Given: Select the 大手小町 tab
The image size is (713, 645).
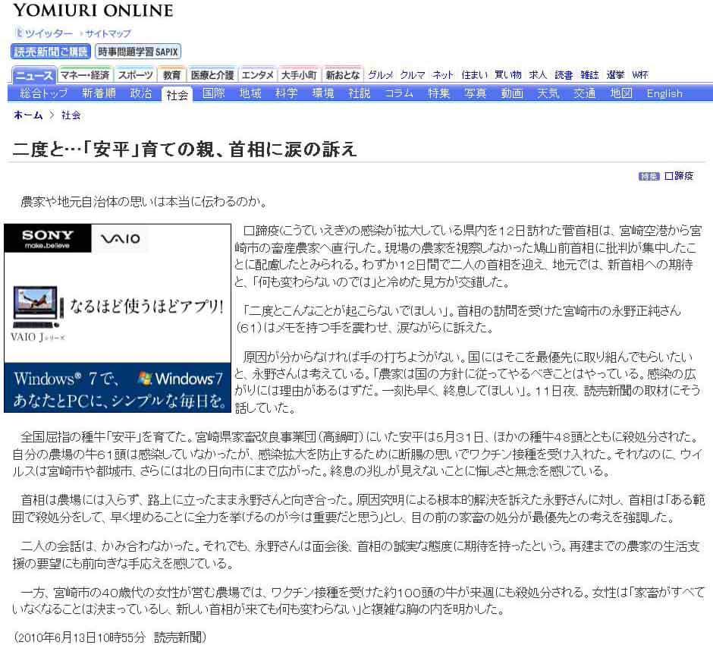Looking at the screenshot, I should [299, 75].
